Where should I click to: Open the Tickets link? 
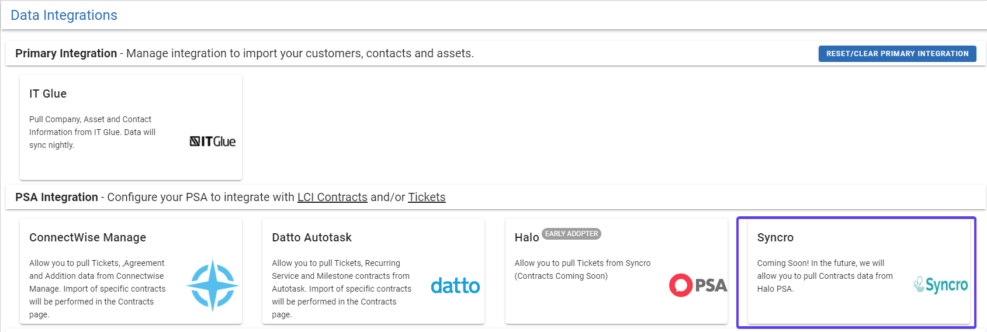click(427, 197)
